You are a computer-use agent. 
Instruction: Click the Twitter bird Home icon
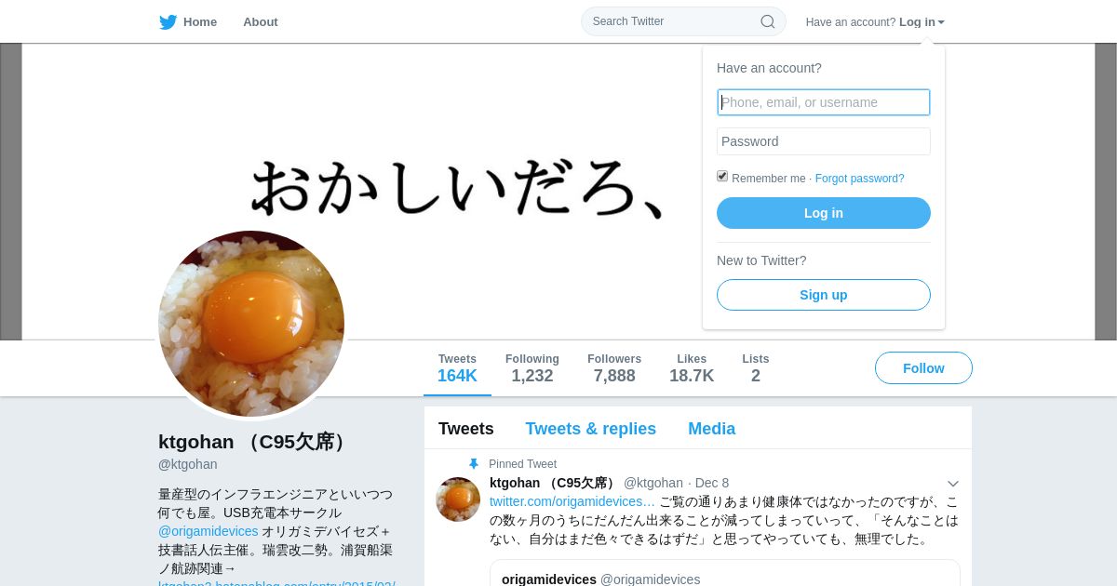pos(168,22)
